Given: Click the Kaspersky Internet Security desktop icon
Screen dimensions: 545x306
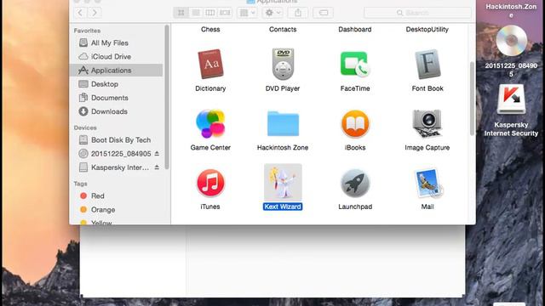Looking at the screenshot, I should pyautogui.click(x=511, y=99).
